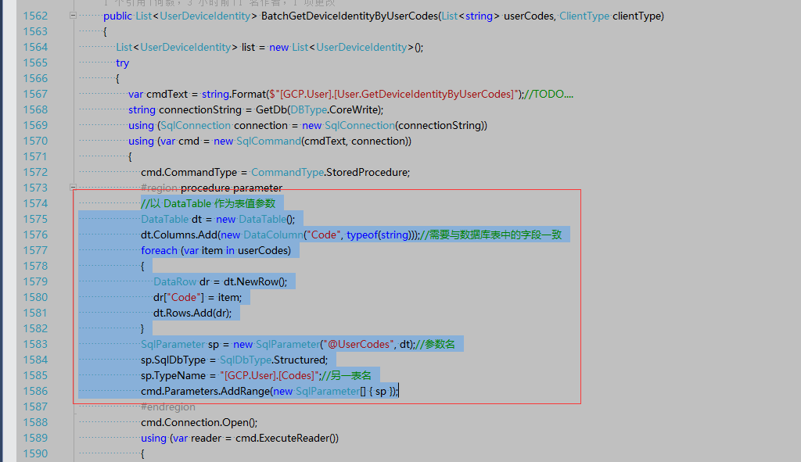Click the comment '//需要与数据库表中的字段一致'

pyautogui.click(x=491, y=235)
